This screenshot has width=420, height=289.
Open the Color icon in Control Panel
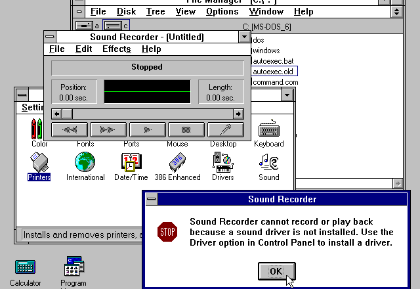[x=37, y=129]
